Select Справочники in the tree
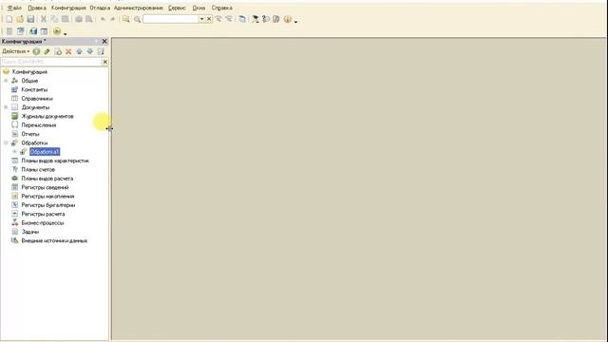Screen dimensions: 608x342 click(x=37, y=99)
